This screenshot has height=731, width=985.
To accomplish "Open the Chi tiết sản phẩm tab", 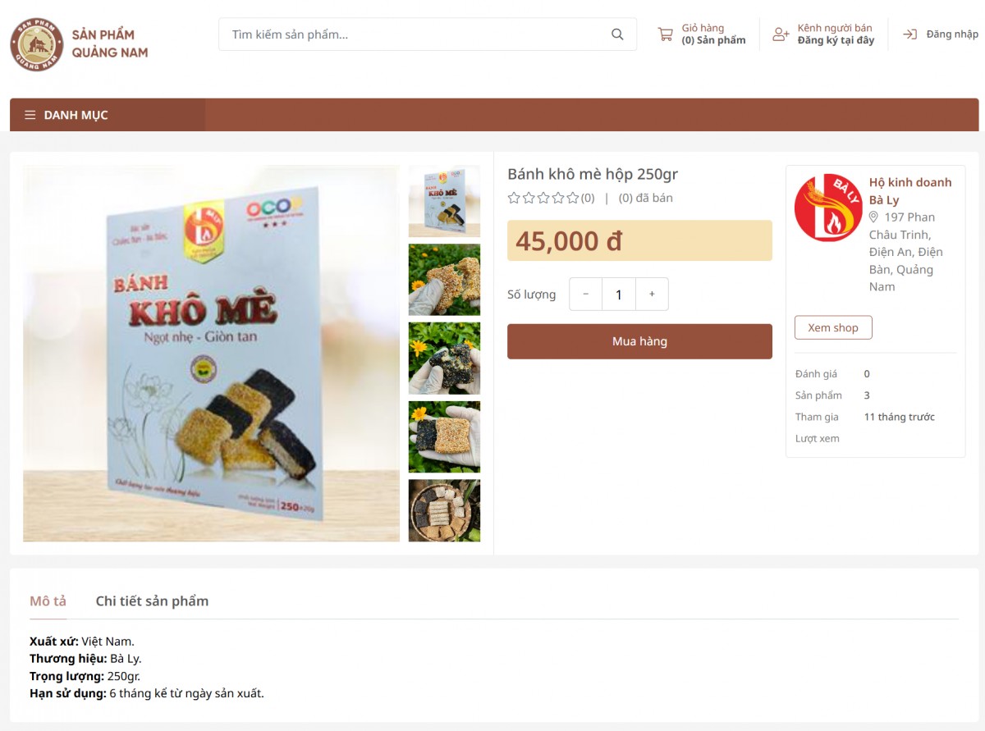I will pos(152,601).
